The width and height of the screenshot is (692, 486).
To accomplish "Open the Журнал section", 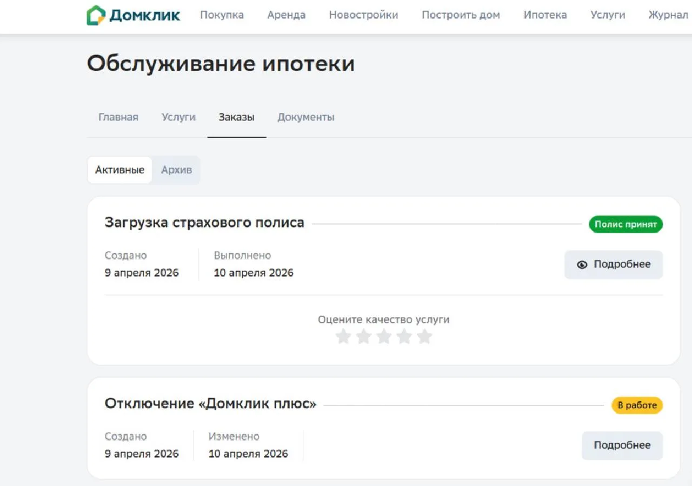I will click(668, 15).
